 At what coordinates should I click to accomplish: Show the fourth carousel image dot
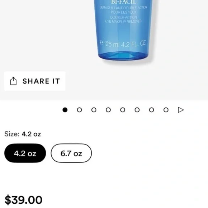tap(108, 110)
